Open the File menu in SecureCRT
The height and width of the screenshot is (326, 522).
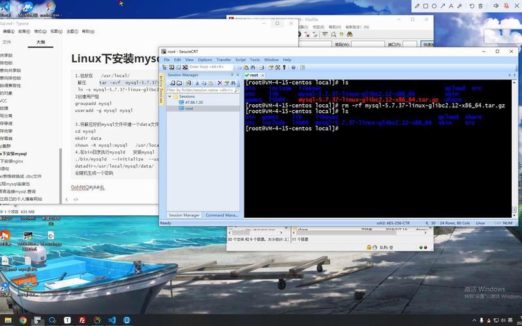pos(166,60)
